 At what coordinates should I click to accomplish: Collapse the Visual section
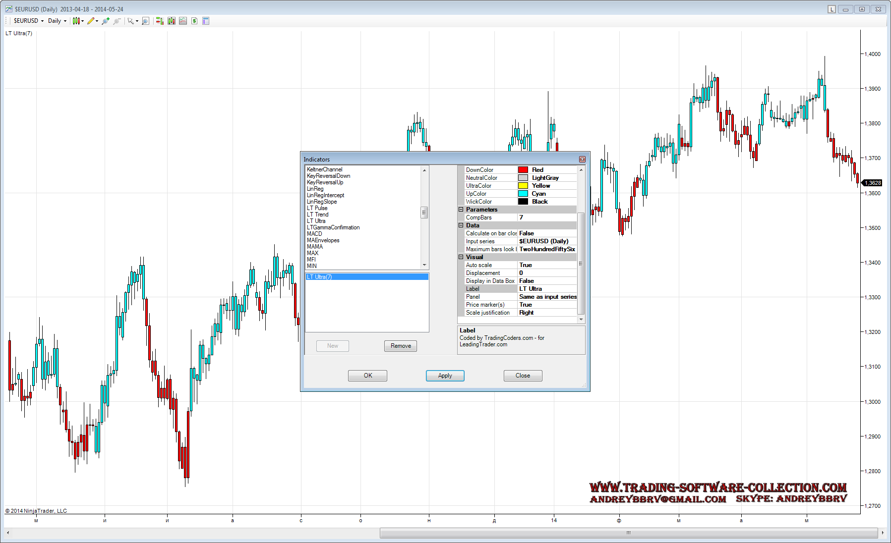click(461, 257)
